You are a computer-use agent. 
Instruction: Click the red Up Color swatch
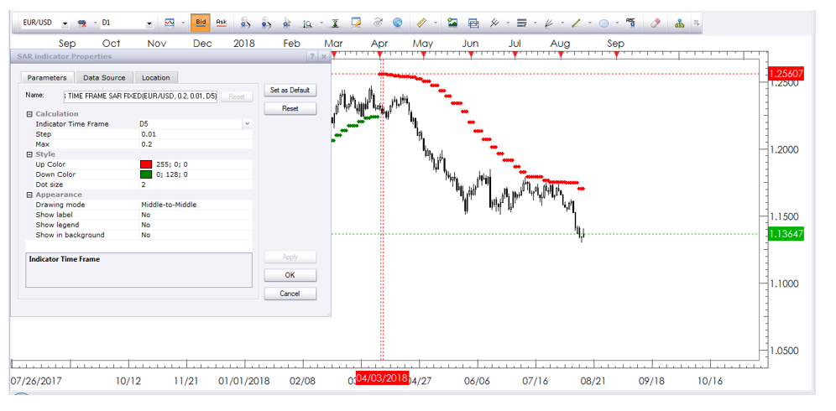point(146,164)
